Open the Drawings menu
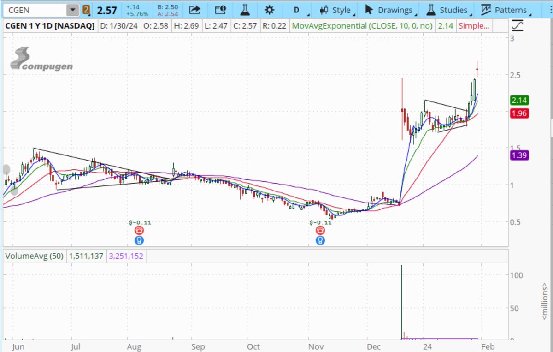Viewport: 553px width, 352px height. coord(391,10)
